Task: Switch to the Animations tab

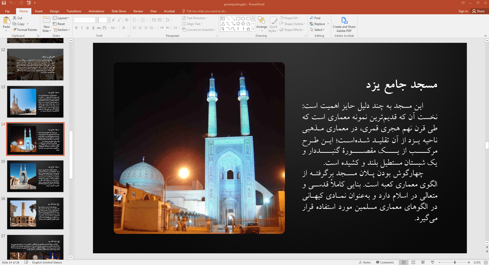Action: pos(96,11)
